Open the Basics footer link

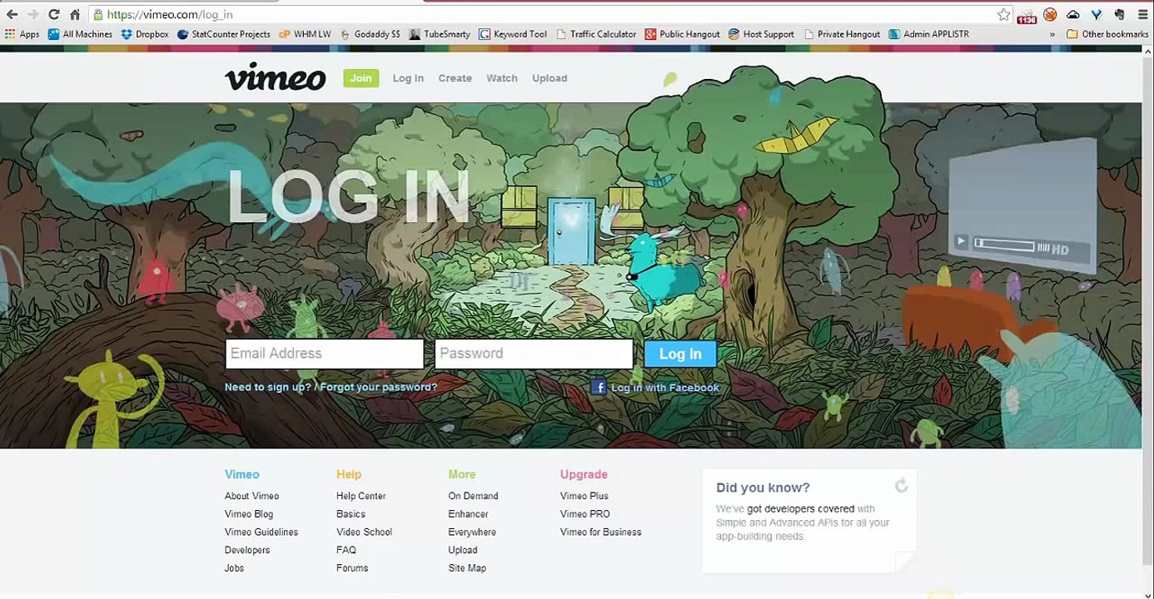(x=351, y=514)
